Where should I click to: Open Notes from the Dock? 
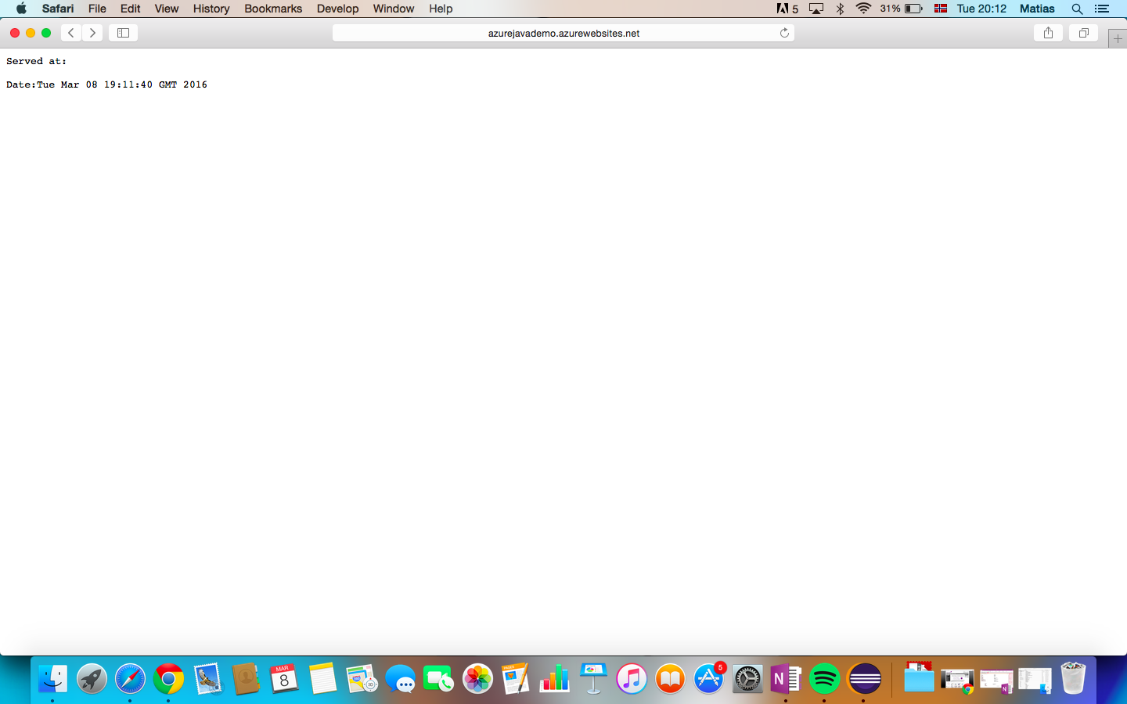(322, 678)
